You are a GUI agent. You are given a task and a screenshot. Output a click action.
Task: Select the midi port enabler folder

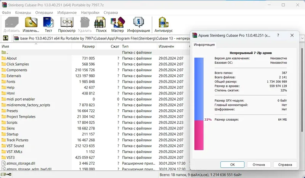18,99
